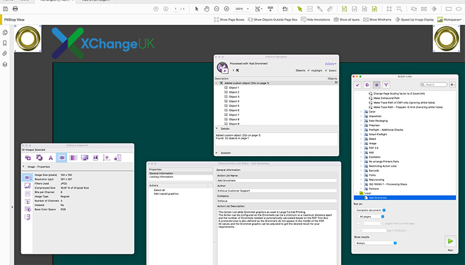Open the gear settings menu in Action Lists
This screenshot has height=265, width=465.
pos(452,85)
